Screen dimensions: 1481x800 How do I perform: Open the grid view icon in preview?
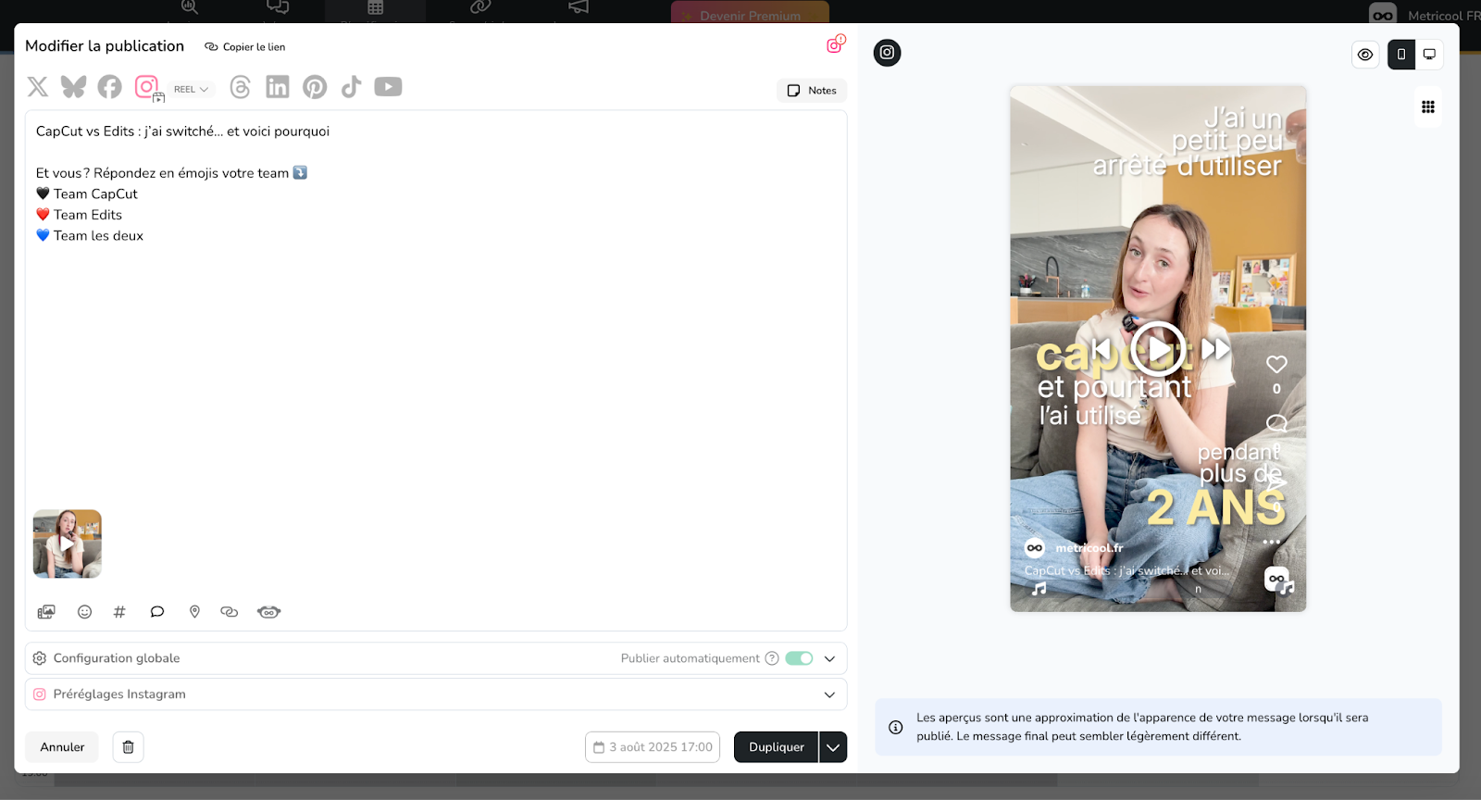point(1428,107)
